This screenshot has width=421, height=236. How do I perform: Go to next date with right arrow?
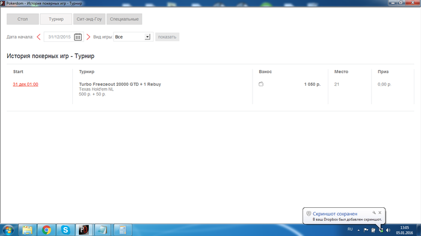(x=88, y=37)
